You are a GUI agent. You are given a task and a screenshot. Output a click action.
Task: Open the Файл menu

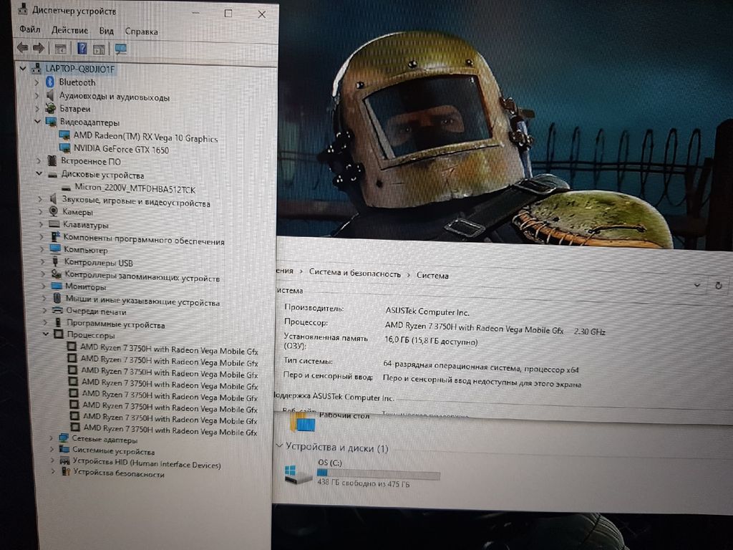[x=30, y=30]
